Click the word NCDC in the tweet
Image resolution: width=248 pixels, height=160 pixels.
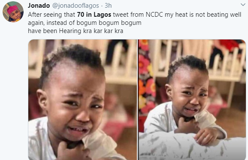pyautogui.click(x=154, y=15)
